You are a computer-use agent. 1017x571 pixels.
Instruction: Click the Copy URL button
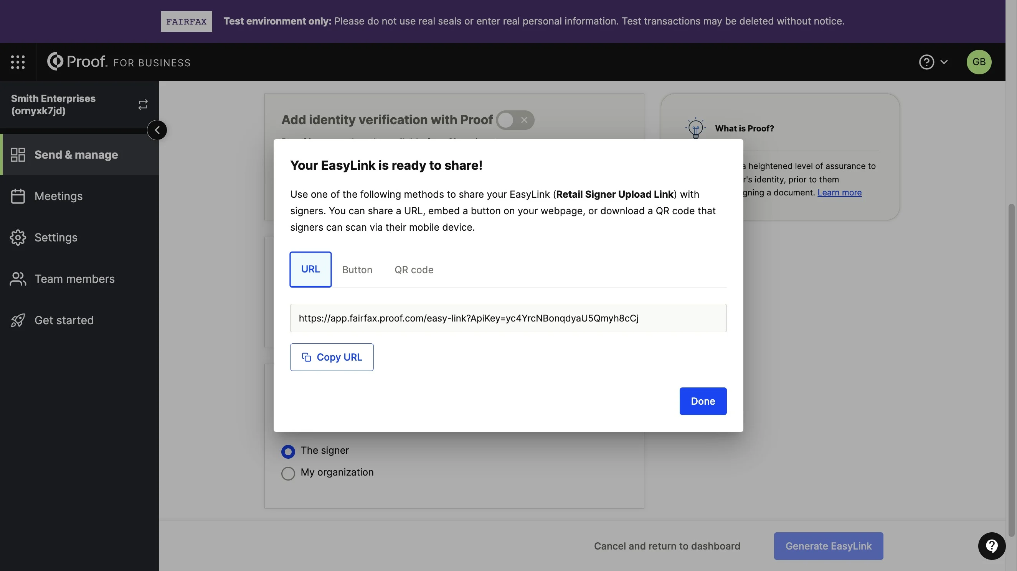[x=332, y=357]
